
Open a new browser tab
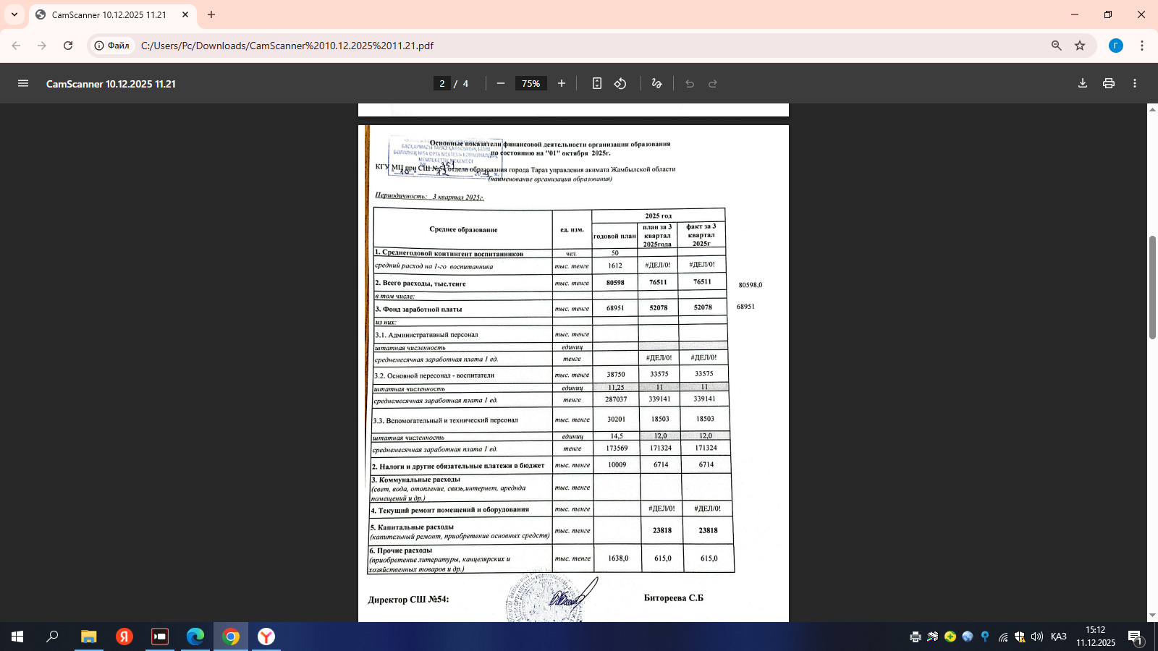211,14
